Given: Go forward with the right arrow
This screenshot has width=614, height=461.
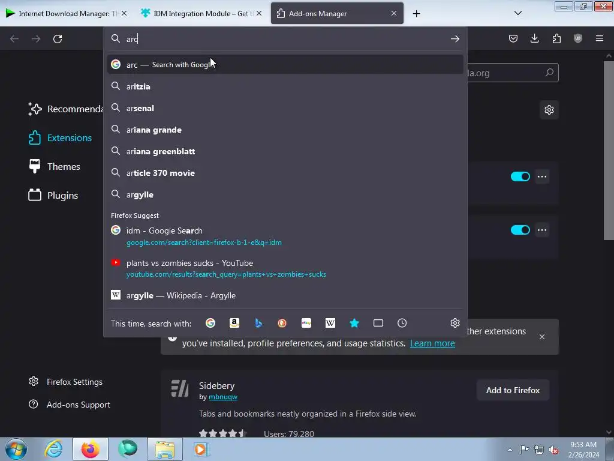Looking at the screenshot, I should pyautogui.click(x=36, y=39).
